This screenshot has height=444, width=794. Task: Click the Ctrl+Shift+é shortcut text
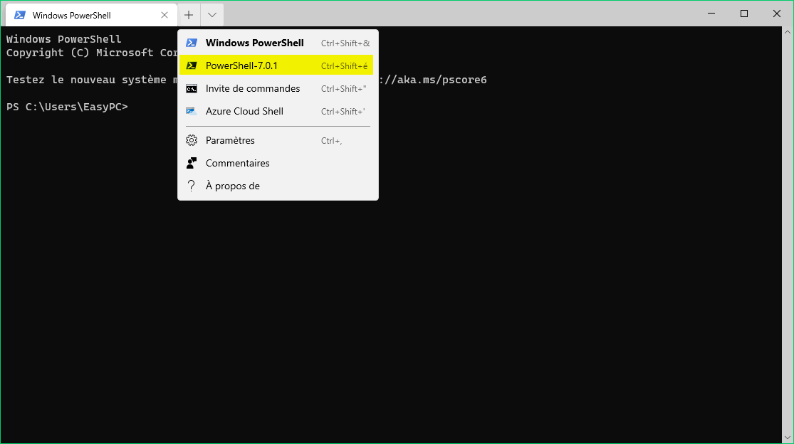point(345,66)
